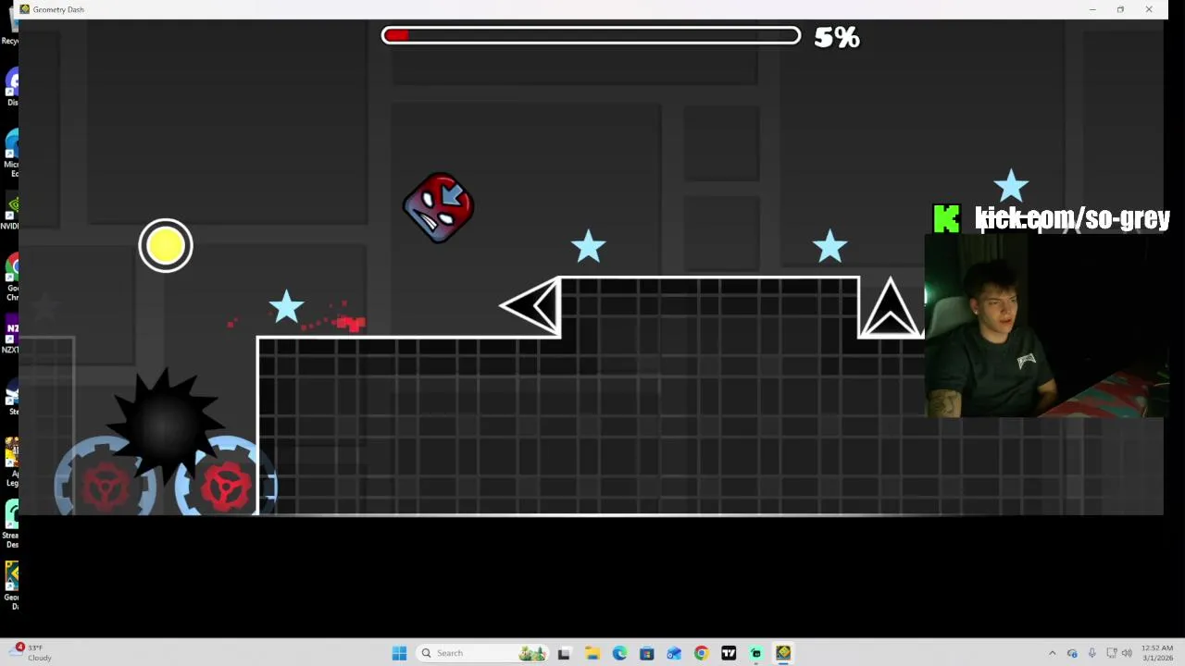Open File Explorer from the taskbar
1185x666 pixels.
[592, 653]
